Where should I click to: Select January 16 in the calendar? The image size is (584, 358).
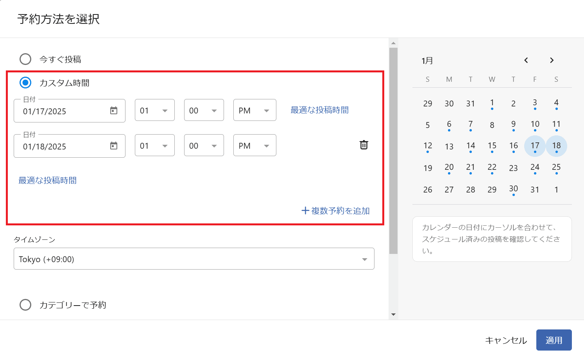513,146
